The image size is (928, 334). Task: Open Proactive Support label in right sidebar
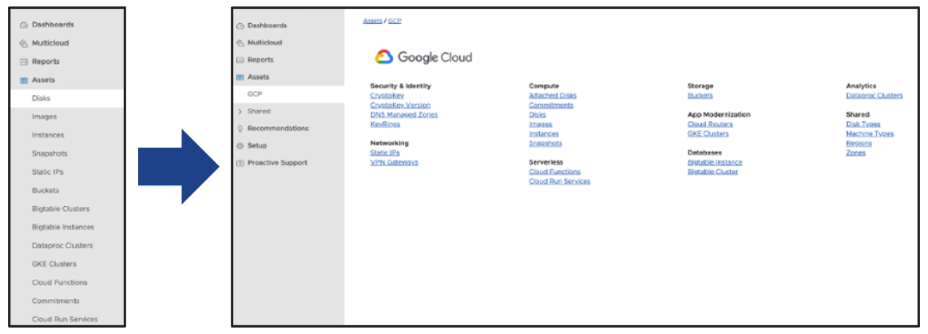[x=277, y=163]
